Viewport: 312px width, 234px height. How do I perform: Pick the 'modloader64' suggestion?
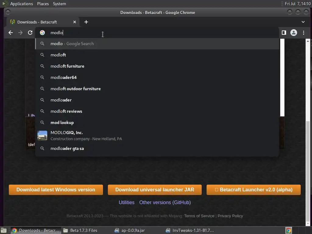pos(157,77)
